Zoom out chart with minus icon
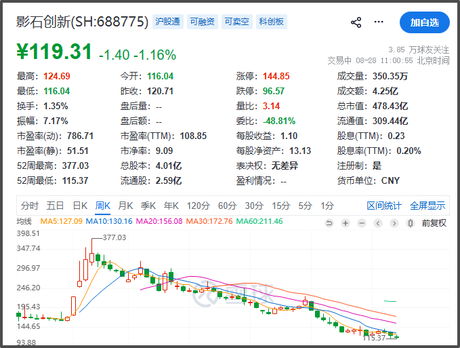This screenshot has height=348, width=460. 362,223
